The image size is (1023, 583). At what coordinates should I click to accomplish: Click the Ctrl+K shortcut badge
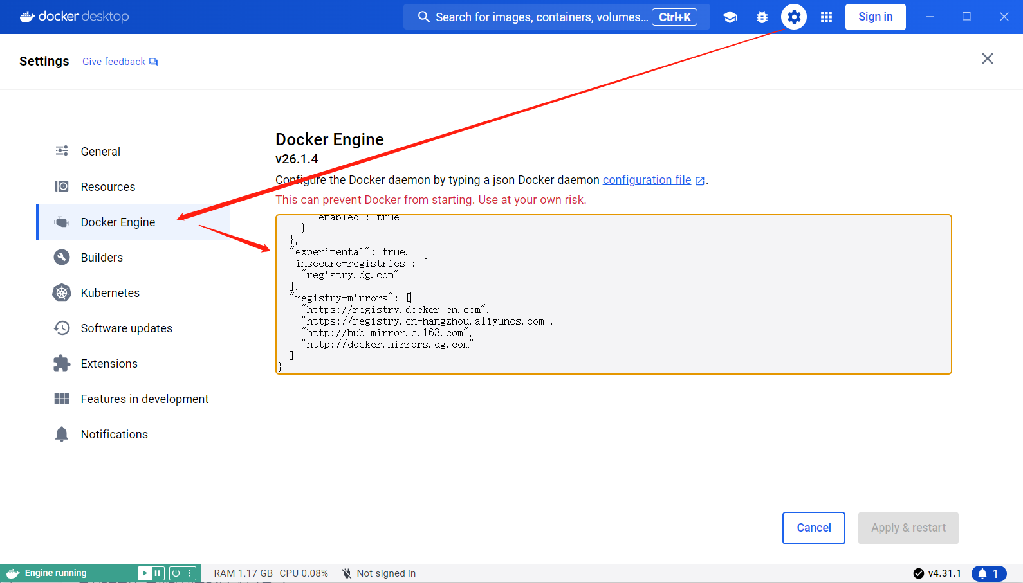[x=674, y=17]
